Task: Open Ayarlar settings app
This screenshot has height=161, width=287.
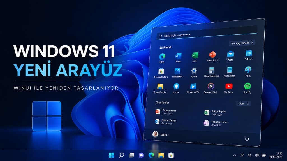Action: 194,72
